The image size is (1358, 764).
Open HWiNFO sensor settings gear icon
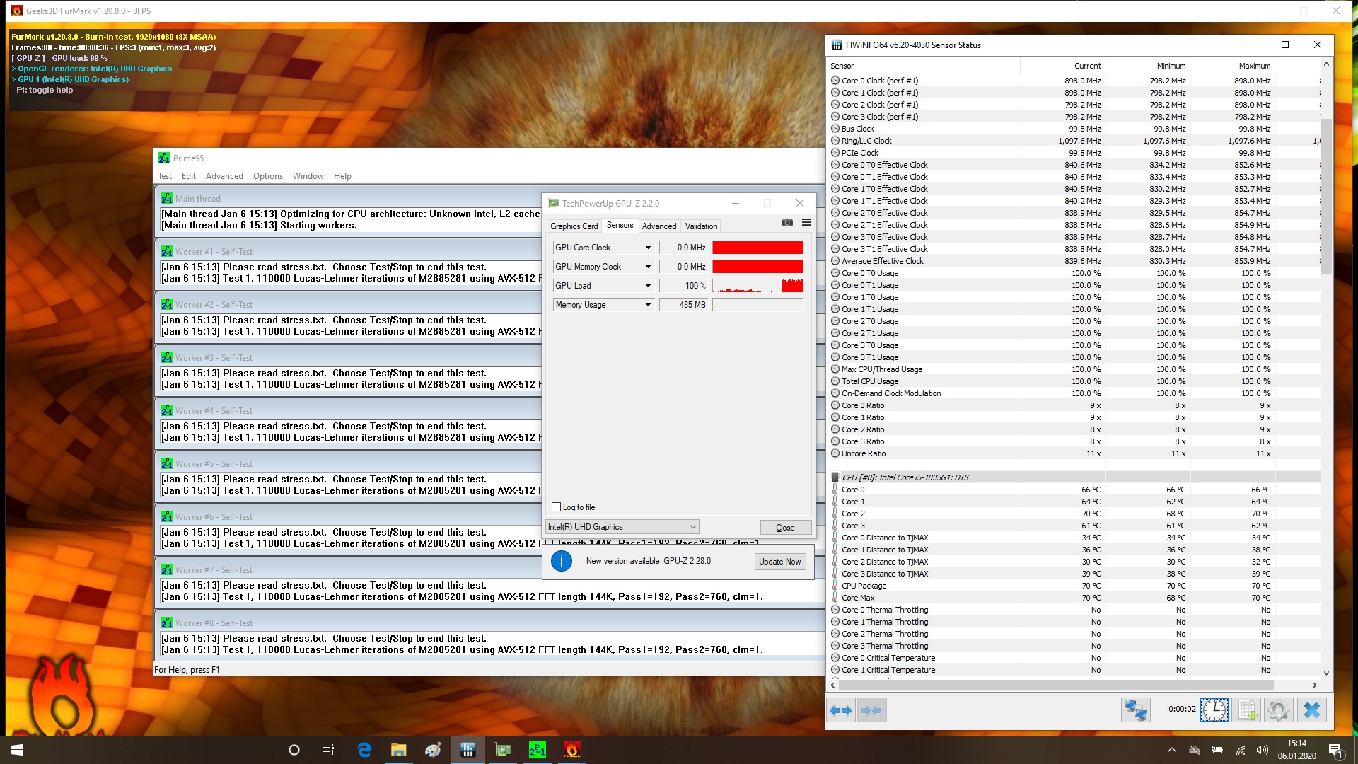[1278, 710]
